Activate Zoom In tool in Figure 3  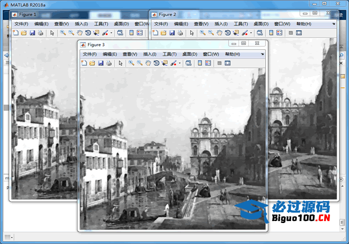tap(131, 63)
